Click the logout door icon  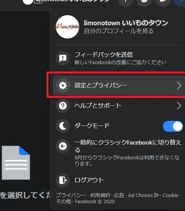63,180
